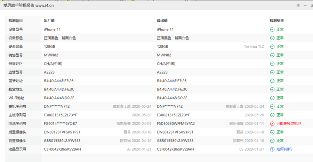The image size is (313, 162).
Task: Click red X icon in 电池序列号 row
Action: pyautogui.click(x=272, y=124)
